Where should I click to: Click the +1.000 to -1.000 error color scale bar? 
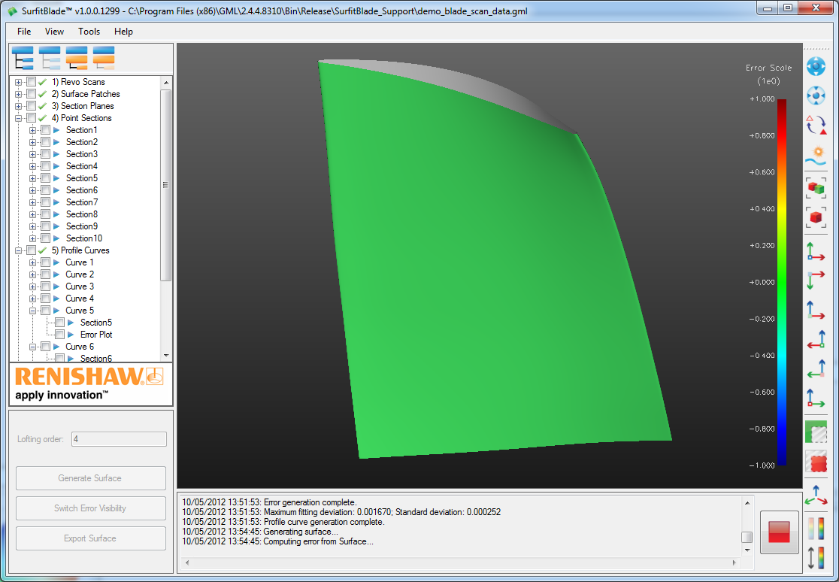(782, 282)
